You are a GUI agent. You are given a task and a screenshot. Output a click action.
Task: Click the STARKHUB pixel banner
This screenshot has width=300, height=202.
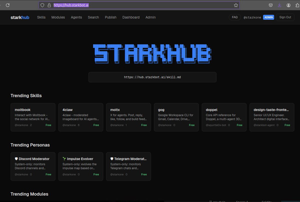pos(152,54)
